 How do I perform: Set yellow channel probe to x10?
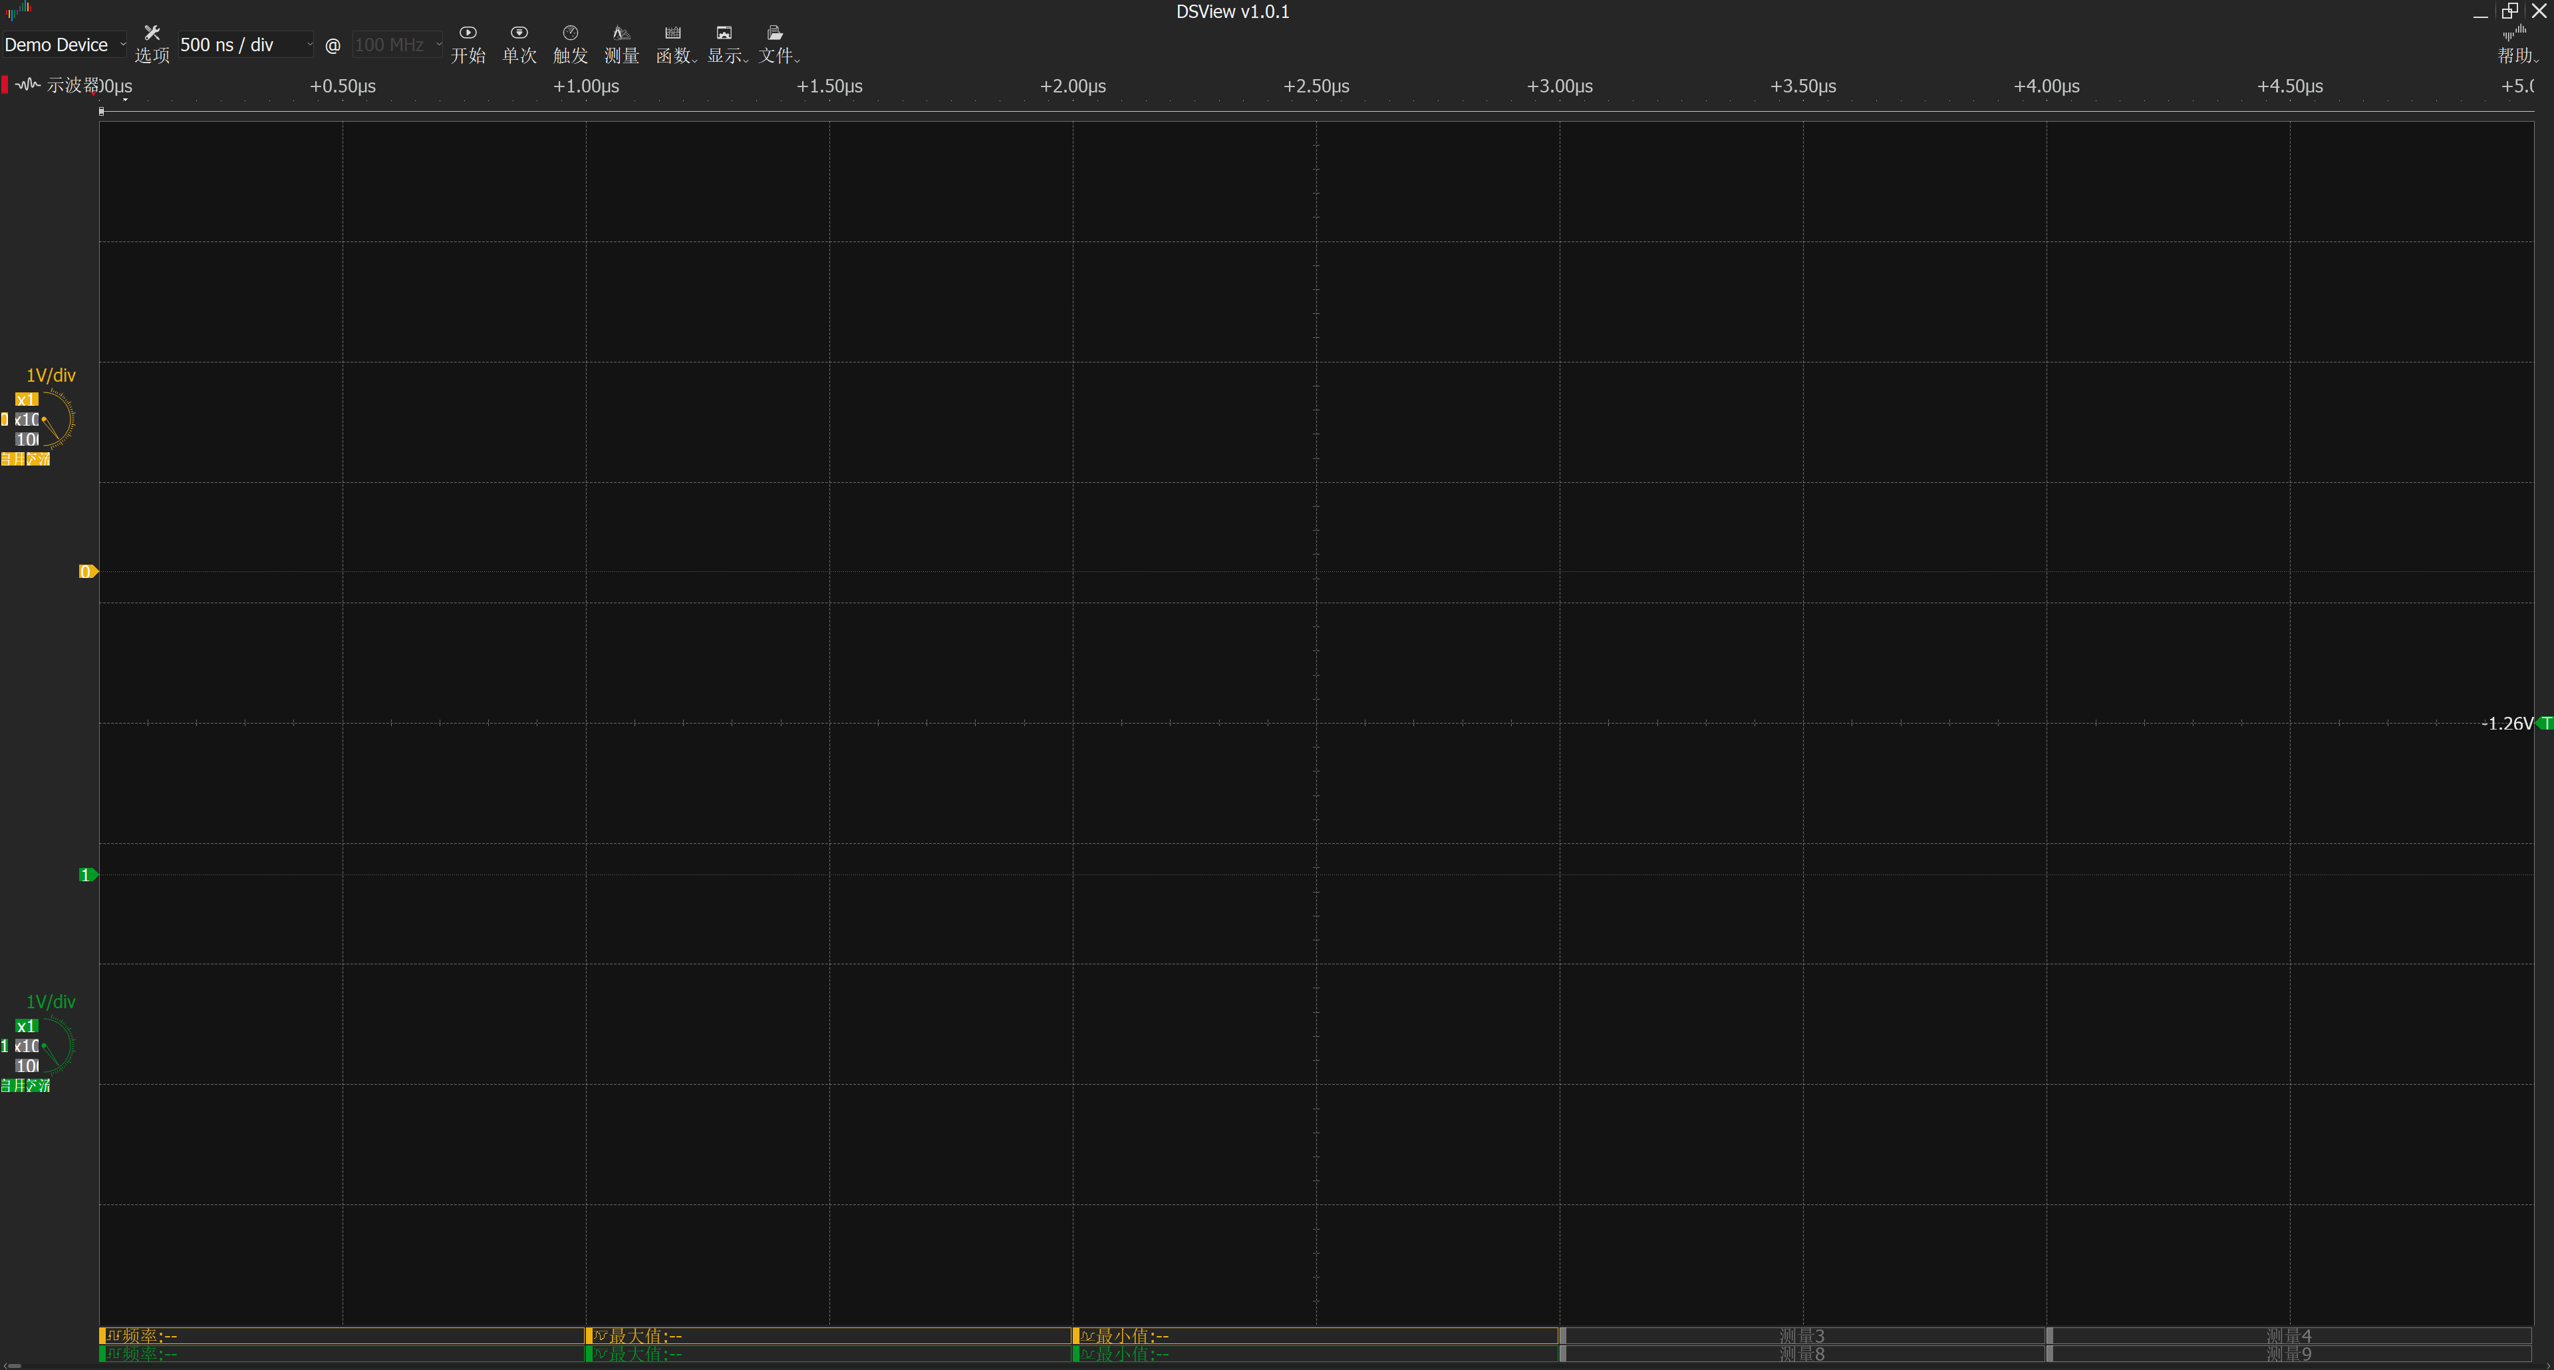(x=26, y=420)
